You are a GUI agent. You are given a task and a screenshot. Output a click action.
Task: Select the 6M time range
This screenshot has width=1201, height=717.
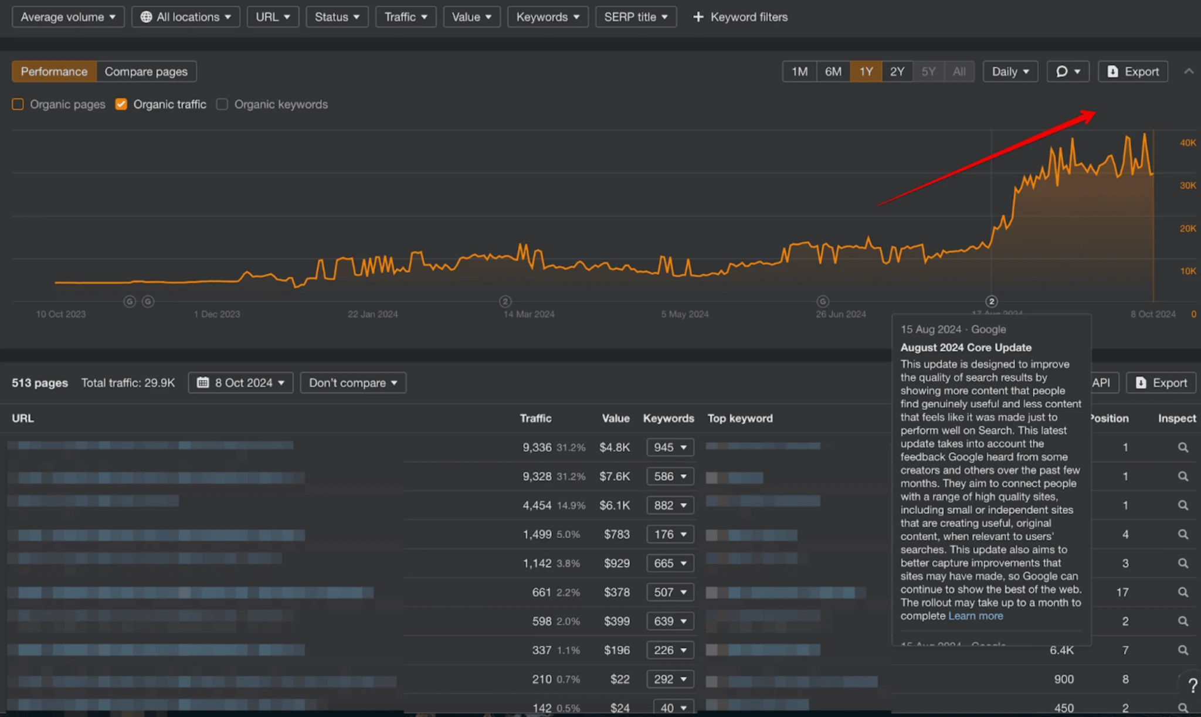click(833, 72)
